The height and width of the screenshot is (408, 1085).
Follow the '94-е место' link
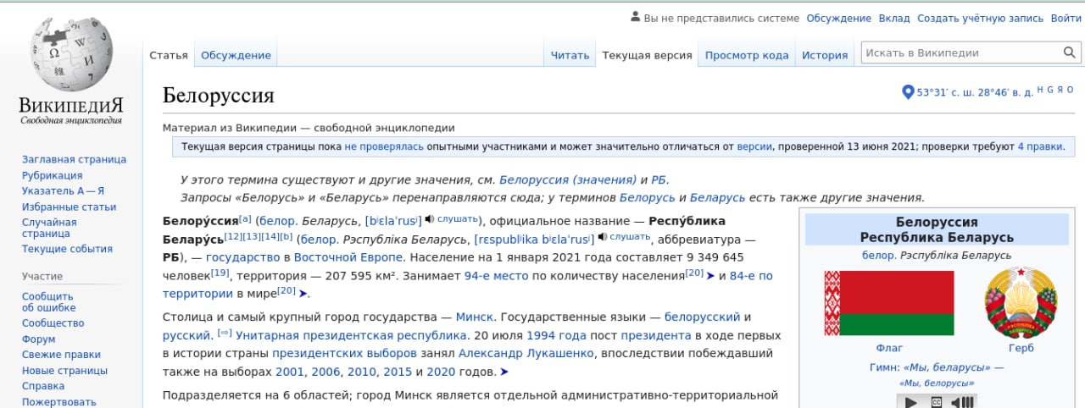tap(496, 276)
